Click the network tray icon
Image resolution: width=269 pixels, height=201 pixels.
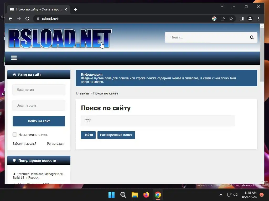point(229,195)
